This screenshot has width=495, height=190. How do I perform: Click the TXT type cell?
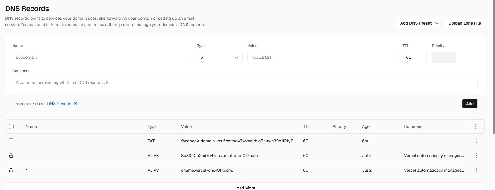(x=151, y=141)
